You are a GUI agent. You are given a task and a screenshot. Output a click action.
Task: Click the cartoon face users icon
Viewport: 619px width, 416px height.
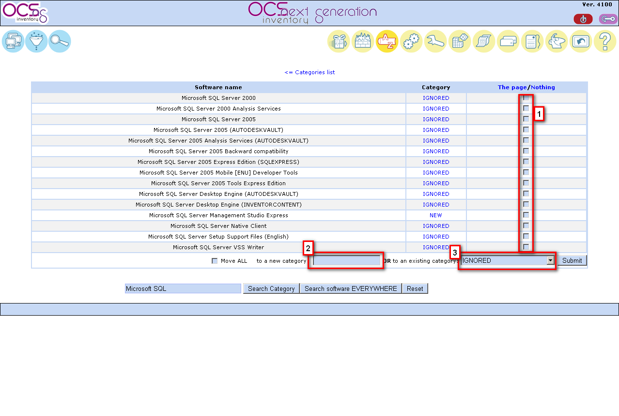point(557,42)
